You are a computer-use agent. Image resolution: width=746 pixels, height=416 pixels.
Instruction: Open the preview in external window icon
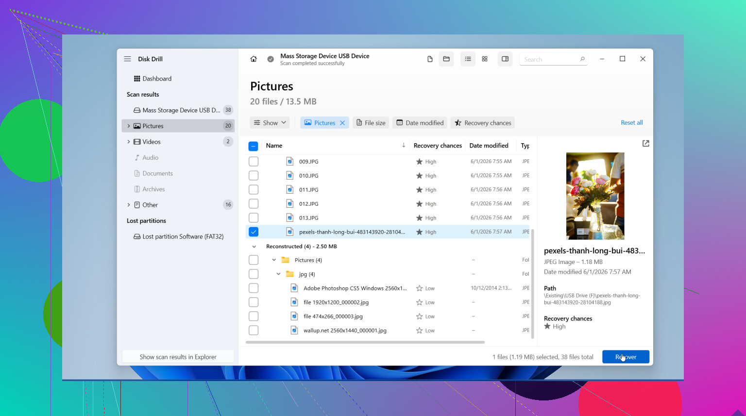[x=645, y=144]
